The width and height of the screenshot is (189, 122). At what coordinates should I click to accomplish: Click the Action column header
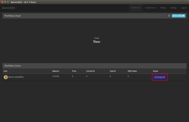point(155,71)
